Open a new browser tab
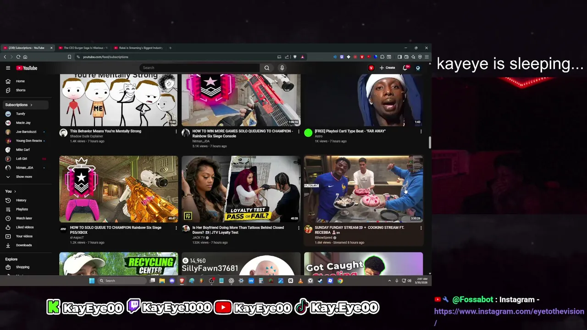The height and width of the screenshot is (330, 587). (170, 48)
